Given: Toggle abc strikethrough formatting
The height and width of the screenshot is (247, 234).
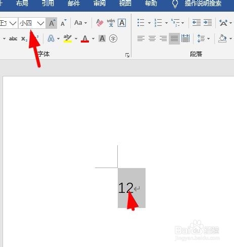Looking at the screenshot, I should click(13, 39).
